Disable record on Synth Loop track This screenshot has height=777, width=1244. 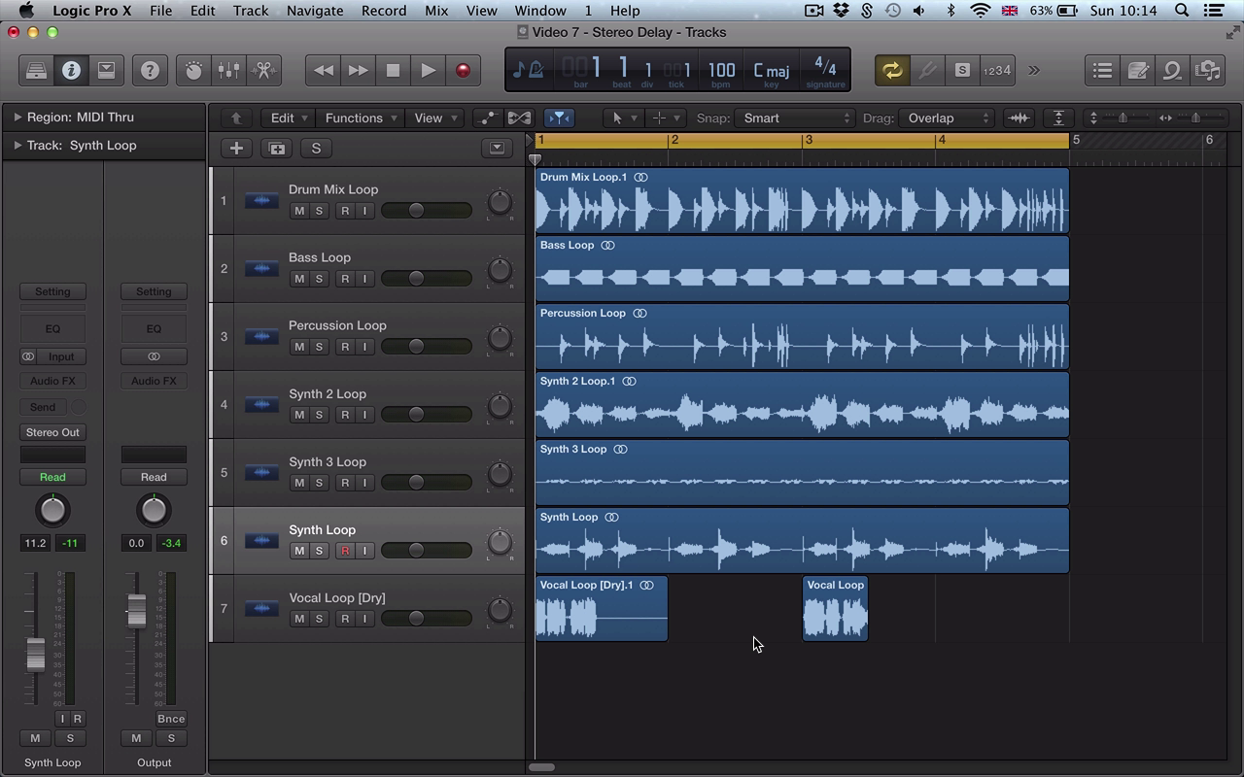click(x=344, y=551)
